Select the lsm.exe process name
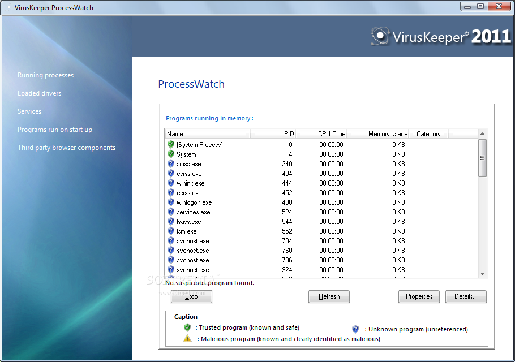This screenshot has height=362, width=515. [x=187, y=231]
